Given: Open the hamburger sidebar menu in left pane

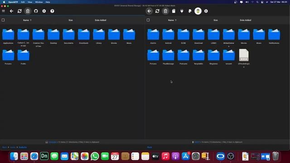Looking at the screenshot, I should click(3, 11).
